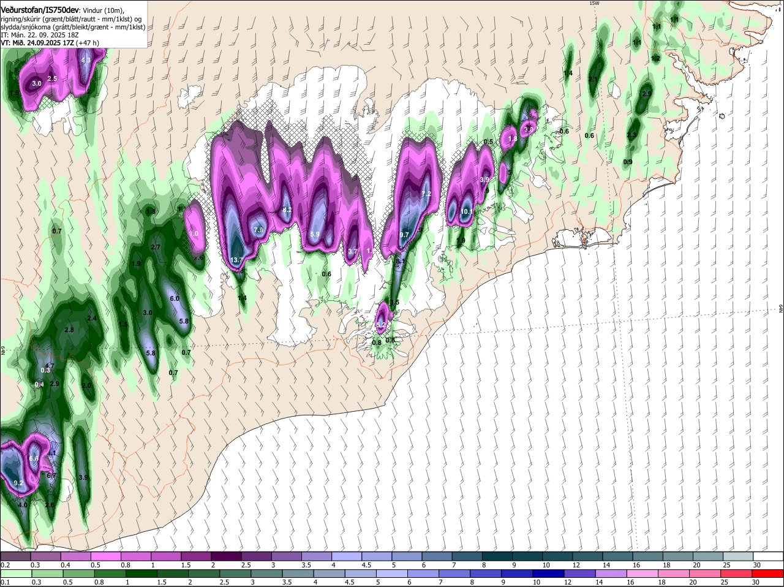This screenshot has width=784, height=587.
Task: Click the 2.8 precipitation value on the map
Action: (69, 330)
